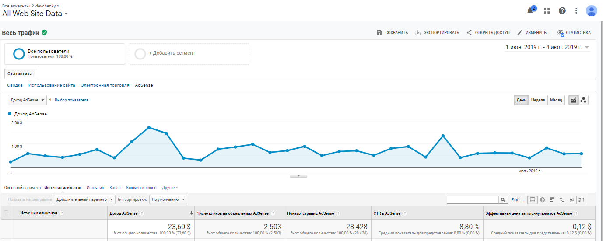Image resolution: width=603 pixels, height=241 pixels.
Task: Switch chart granularity to Неделя
Action: [x=538, y=100]
